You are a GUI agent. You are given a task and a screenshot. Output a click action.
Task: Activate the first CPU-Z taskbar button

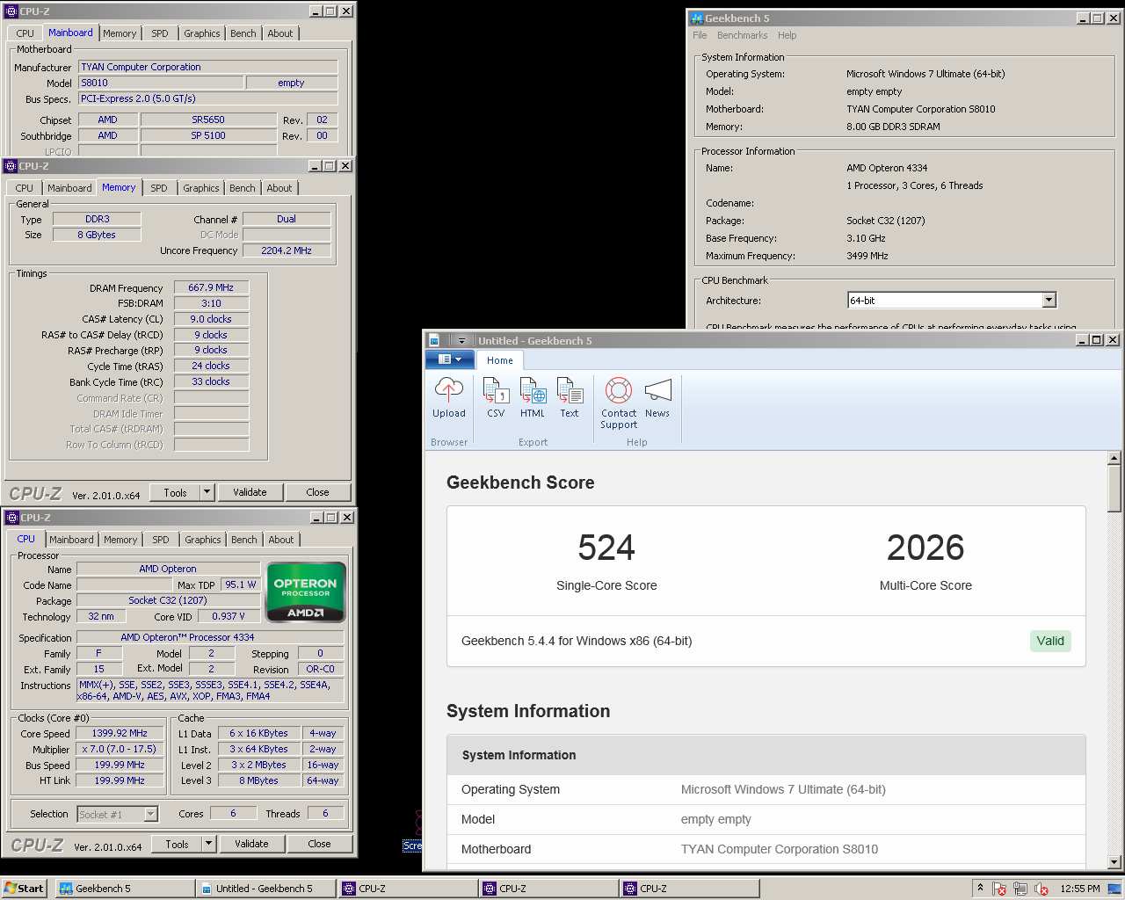tap(408, 889)
